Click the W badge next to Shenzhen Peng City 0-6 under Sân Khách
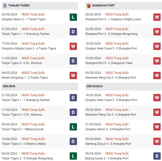 coord(157,112)
